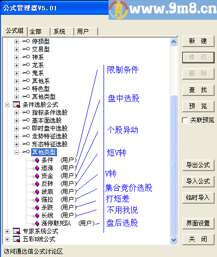The height and width of the screenshot is (257, 217).
Task: Click the pink cube icon beside 涨停敢死队
Action: pyautogui.click(x=37, y=223)
